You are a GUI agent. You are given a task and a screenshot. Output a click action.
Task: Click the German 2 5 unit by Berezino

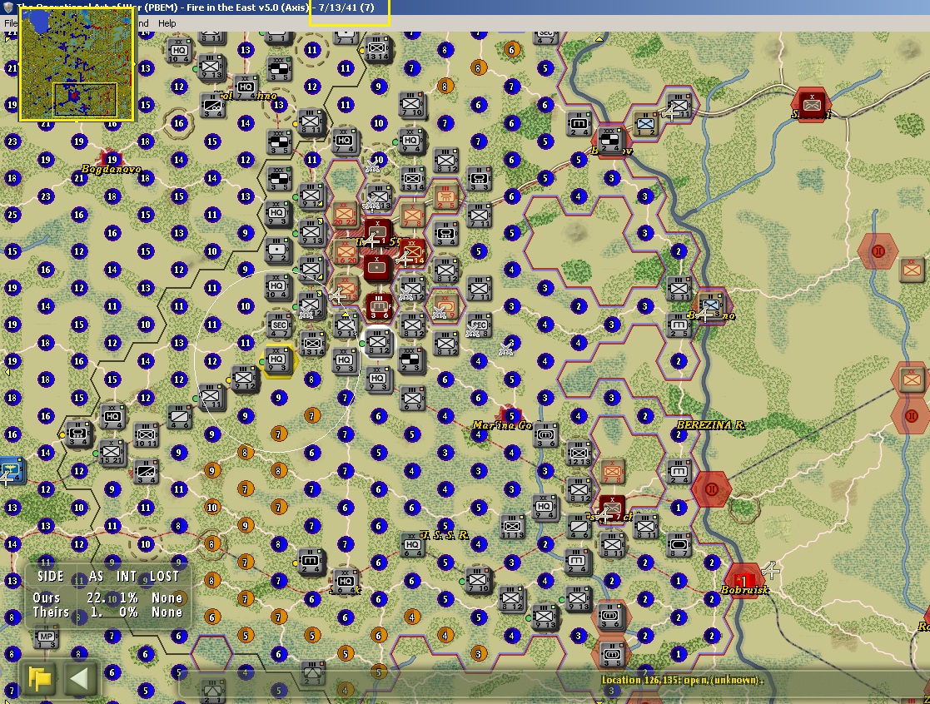click(679, 325)
